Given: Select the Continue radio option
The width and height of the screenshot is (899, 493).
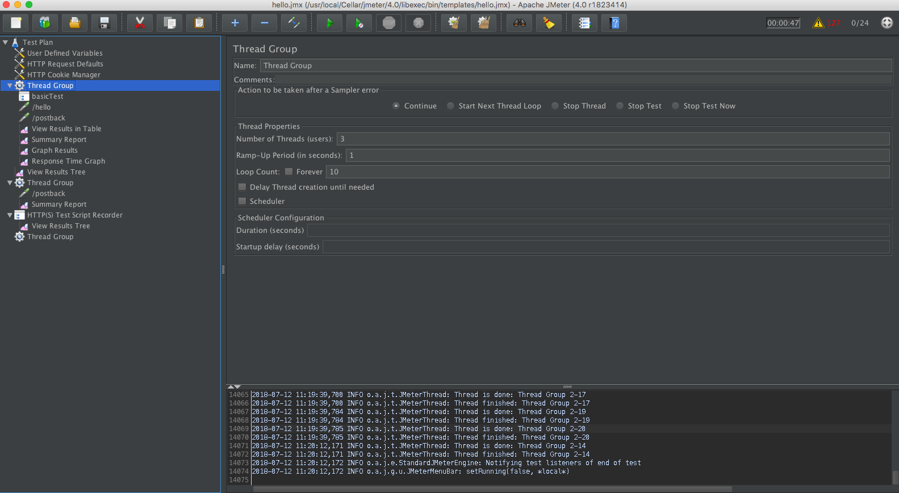Looking at the screenshot, I should (x=396, y=106).
